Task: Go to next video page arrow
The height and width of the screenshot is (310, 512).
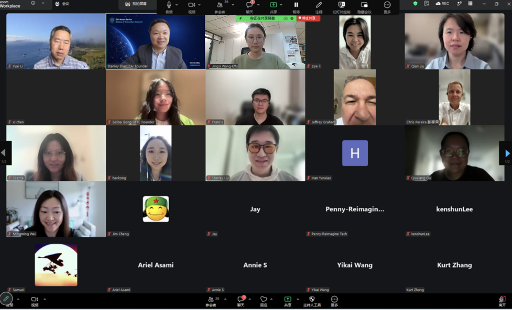Action: [507, 153]
